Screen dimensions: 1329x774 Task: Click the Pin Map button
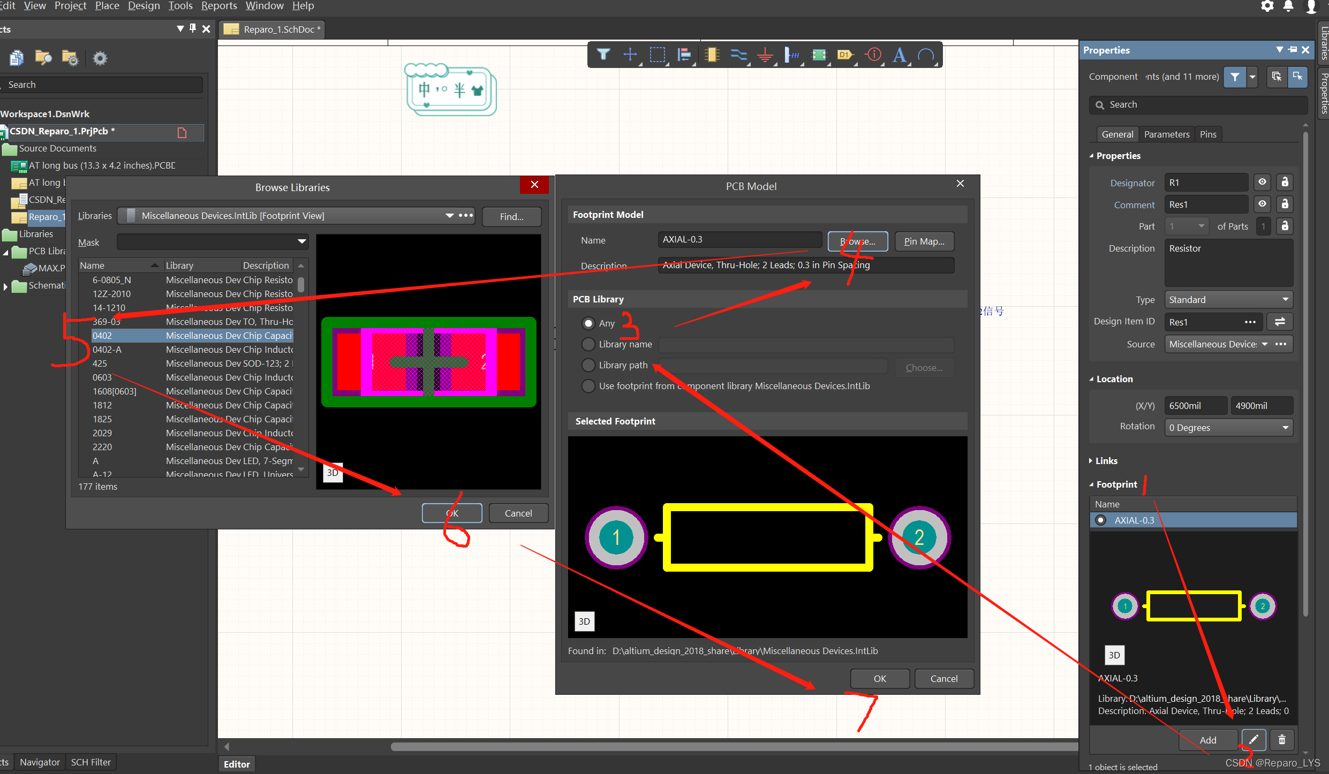click(x=924, y=241)
